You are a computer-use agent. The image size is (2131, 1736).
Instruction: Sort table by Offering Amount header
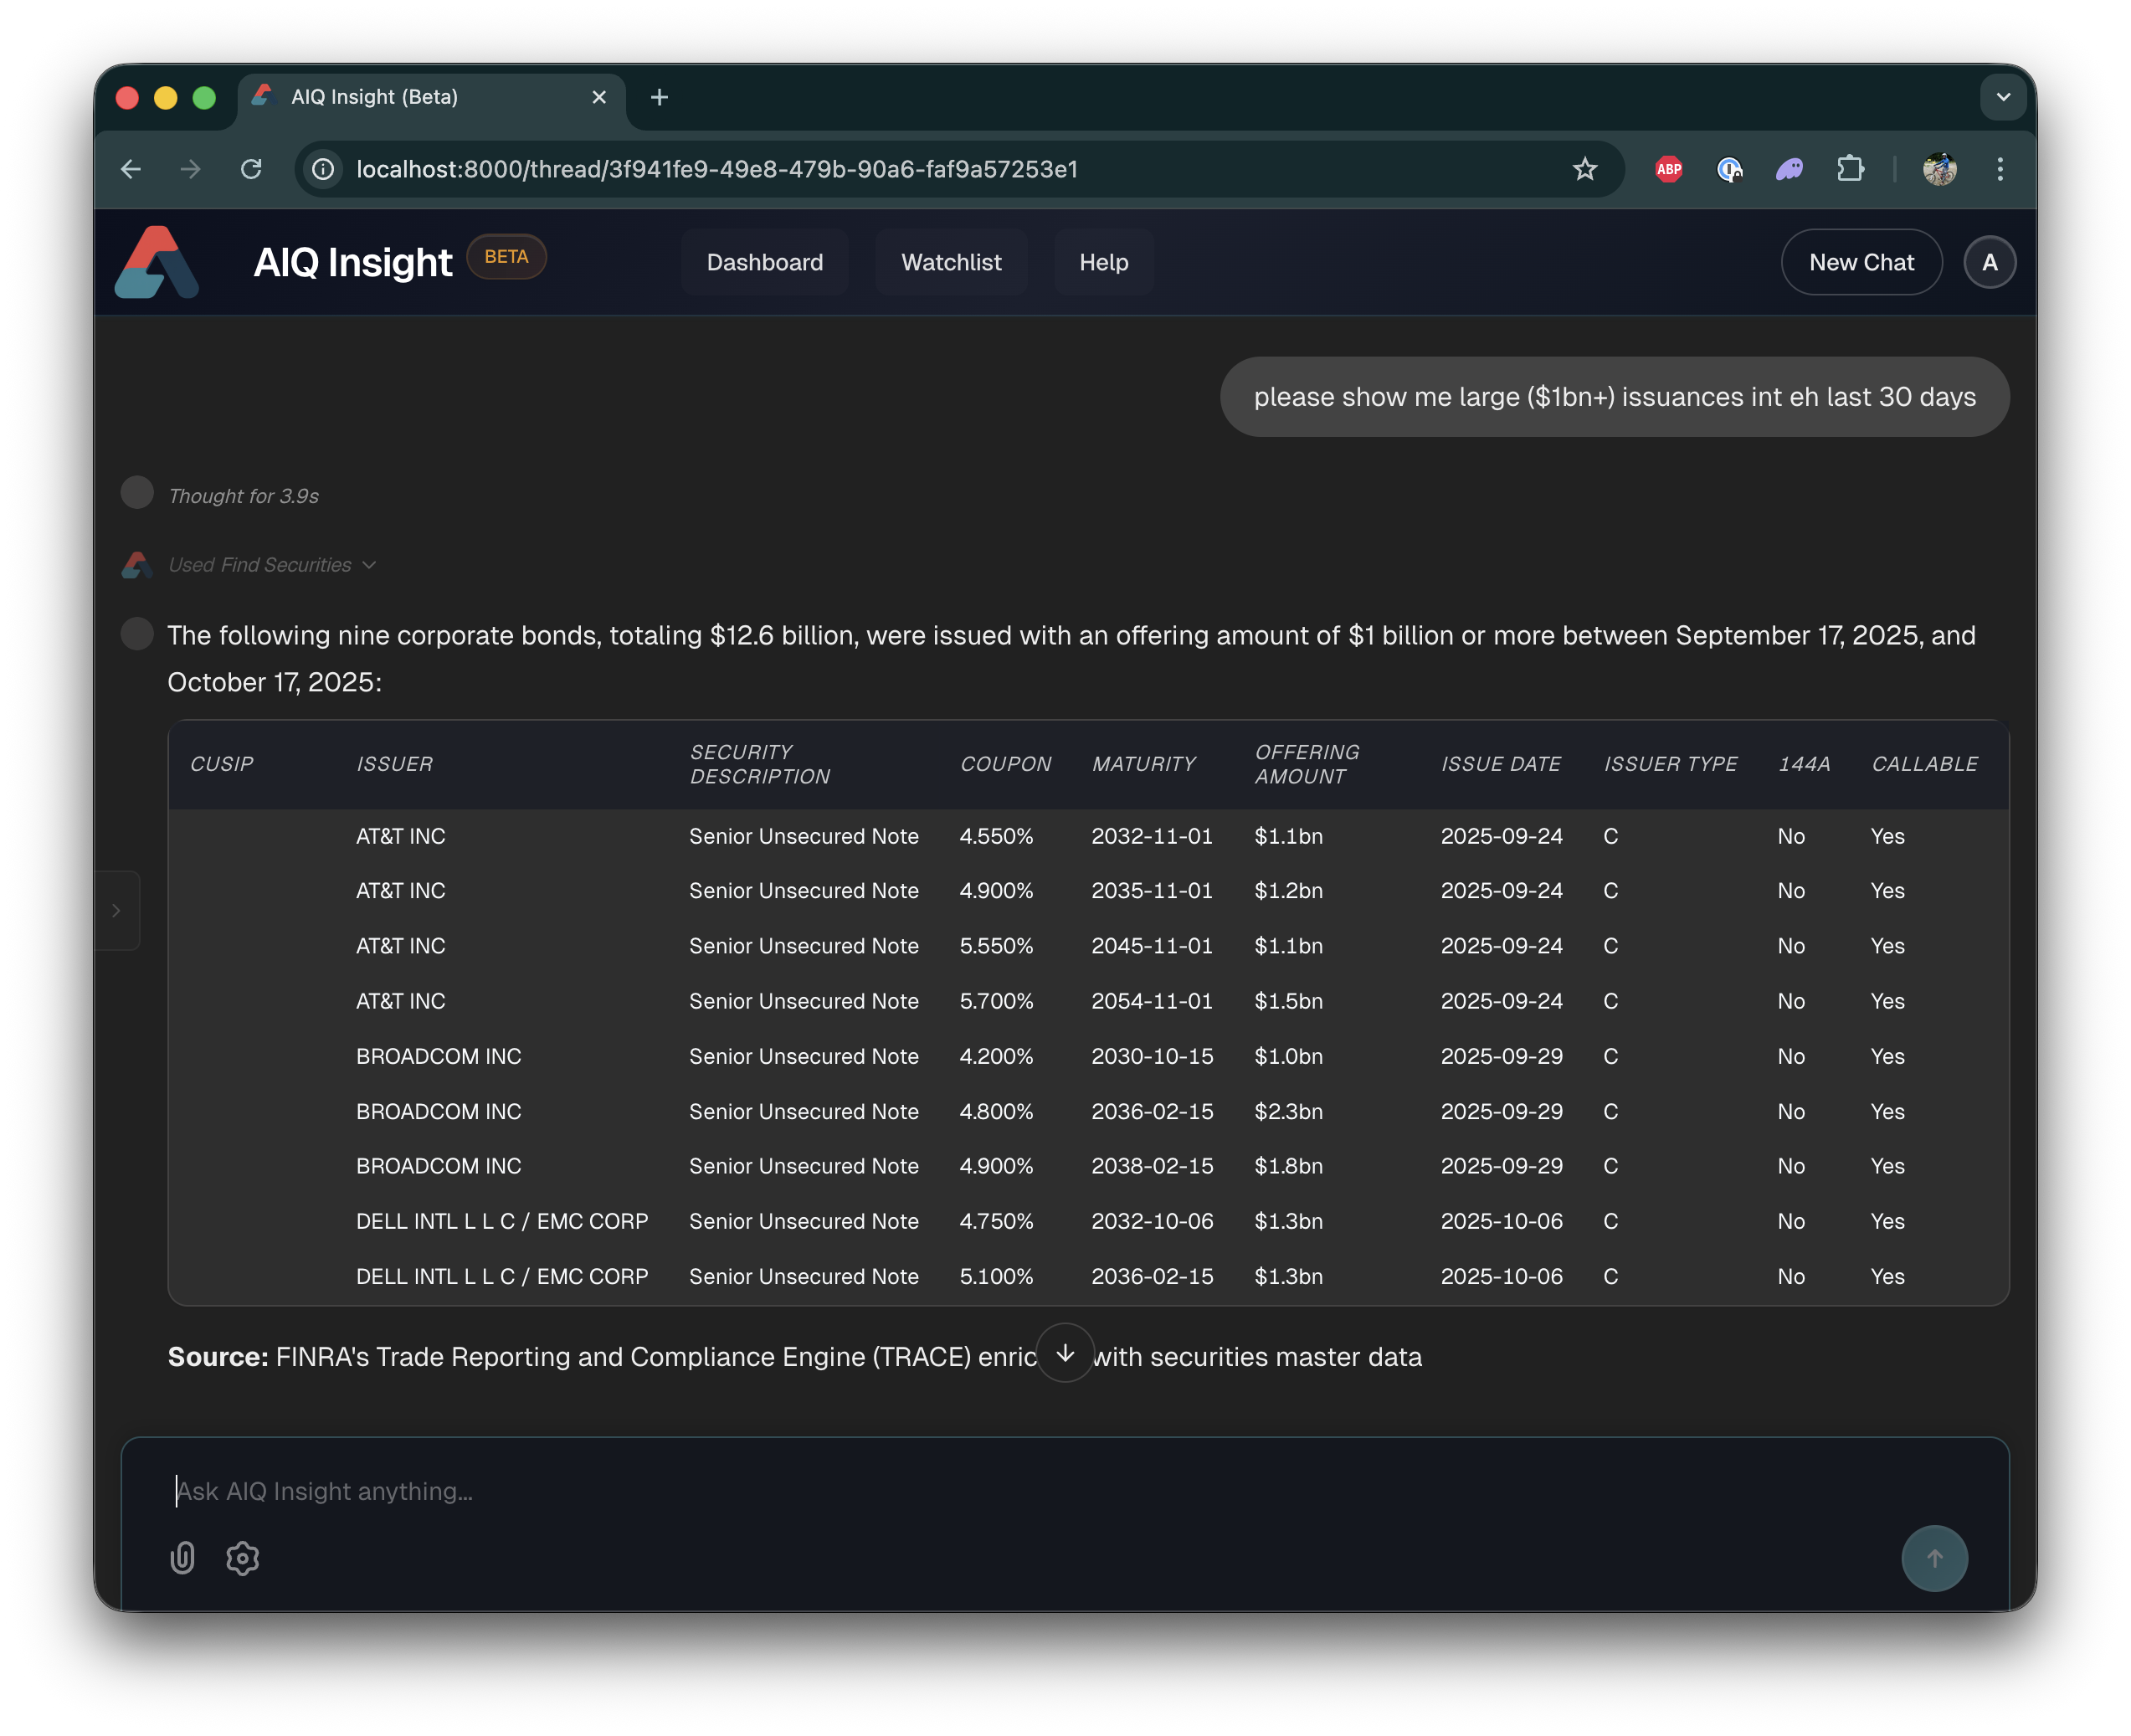(1306, 764)
